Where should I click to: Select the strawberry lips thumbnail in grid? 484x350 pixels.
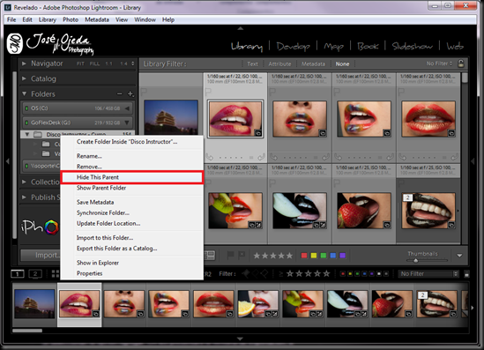pos(364,211)
